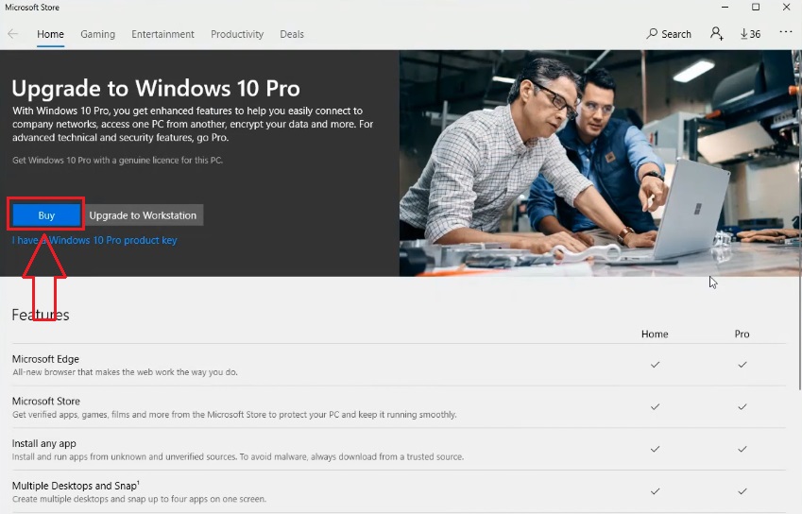
Task: Click the 'Pro' column header
Action: (x=742, y=334)
